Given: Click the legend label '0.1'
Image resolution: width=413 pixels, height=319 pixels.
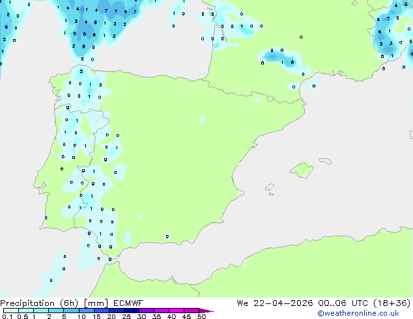Looking at the screenshot, I should pos(7,316).
